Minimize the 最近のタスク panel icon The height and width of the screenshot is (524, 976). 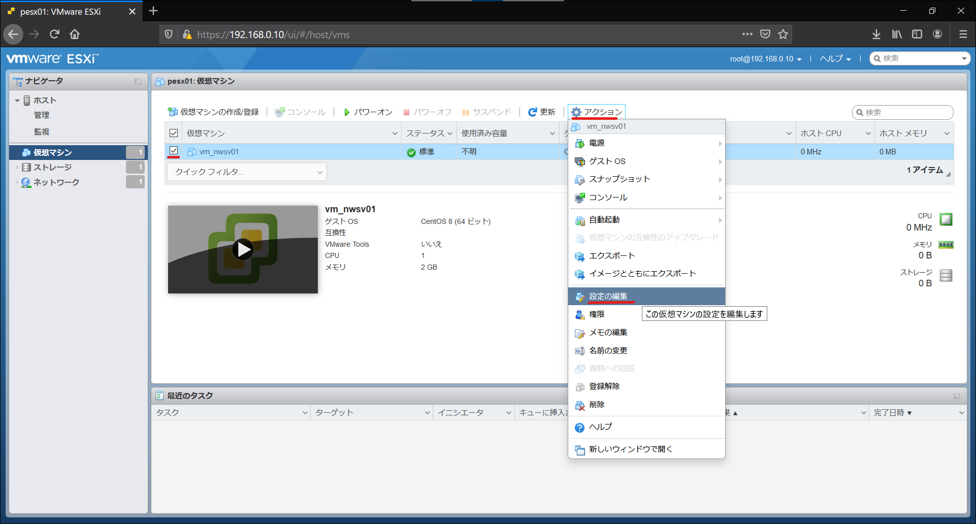(957, 396)
